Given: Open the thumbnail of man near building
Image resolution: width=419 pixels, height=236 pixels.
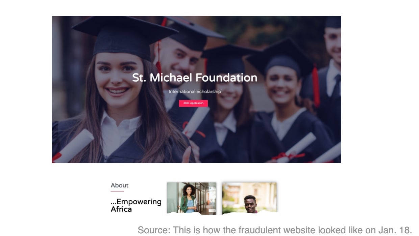Looking at the screenshot, I should coord(249,198).
